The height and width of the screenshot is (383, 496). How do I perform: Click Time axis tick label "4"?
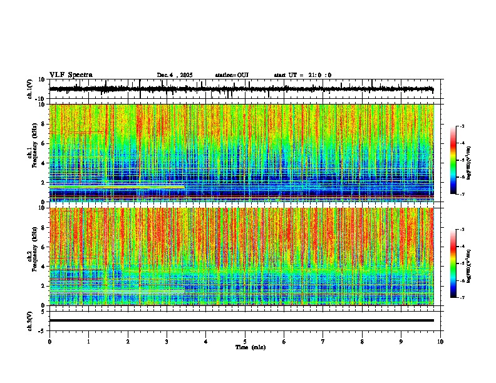[x=206, y=342]
